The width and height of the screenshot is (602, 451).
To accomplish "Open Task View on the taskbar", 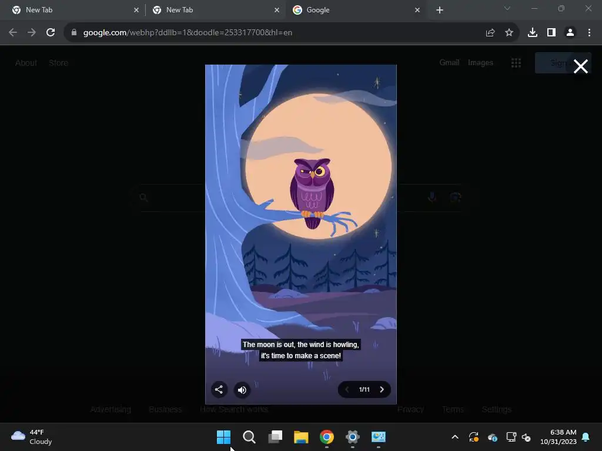I will [275, 437].
